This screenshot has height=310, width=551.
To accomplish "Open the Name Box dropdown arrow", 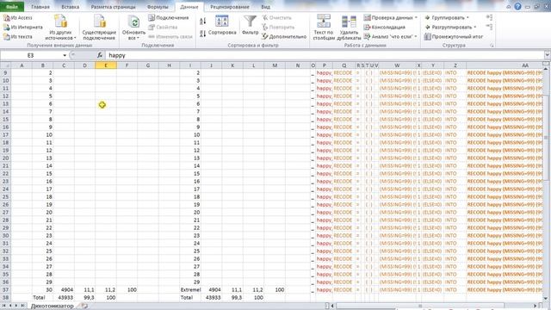I will pos(65,55).
